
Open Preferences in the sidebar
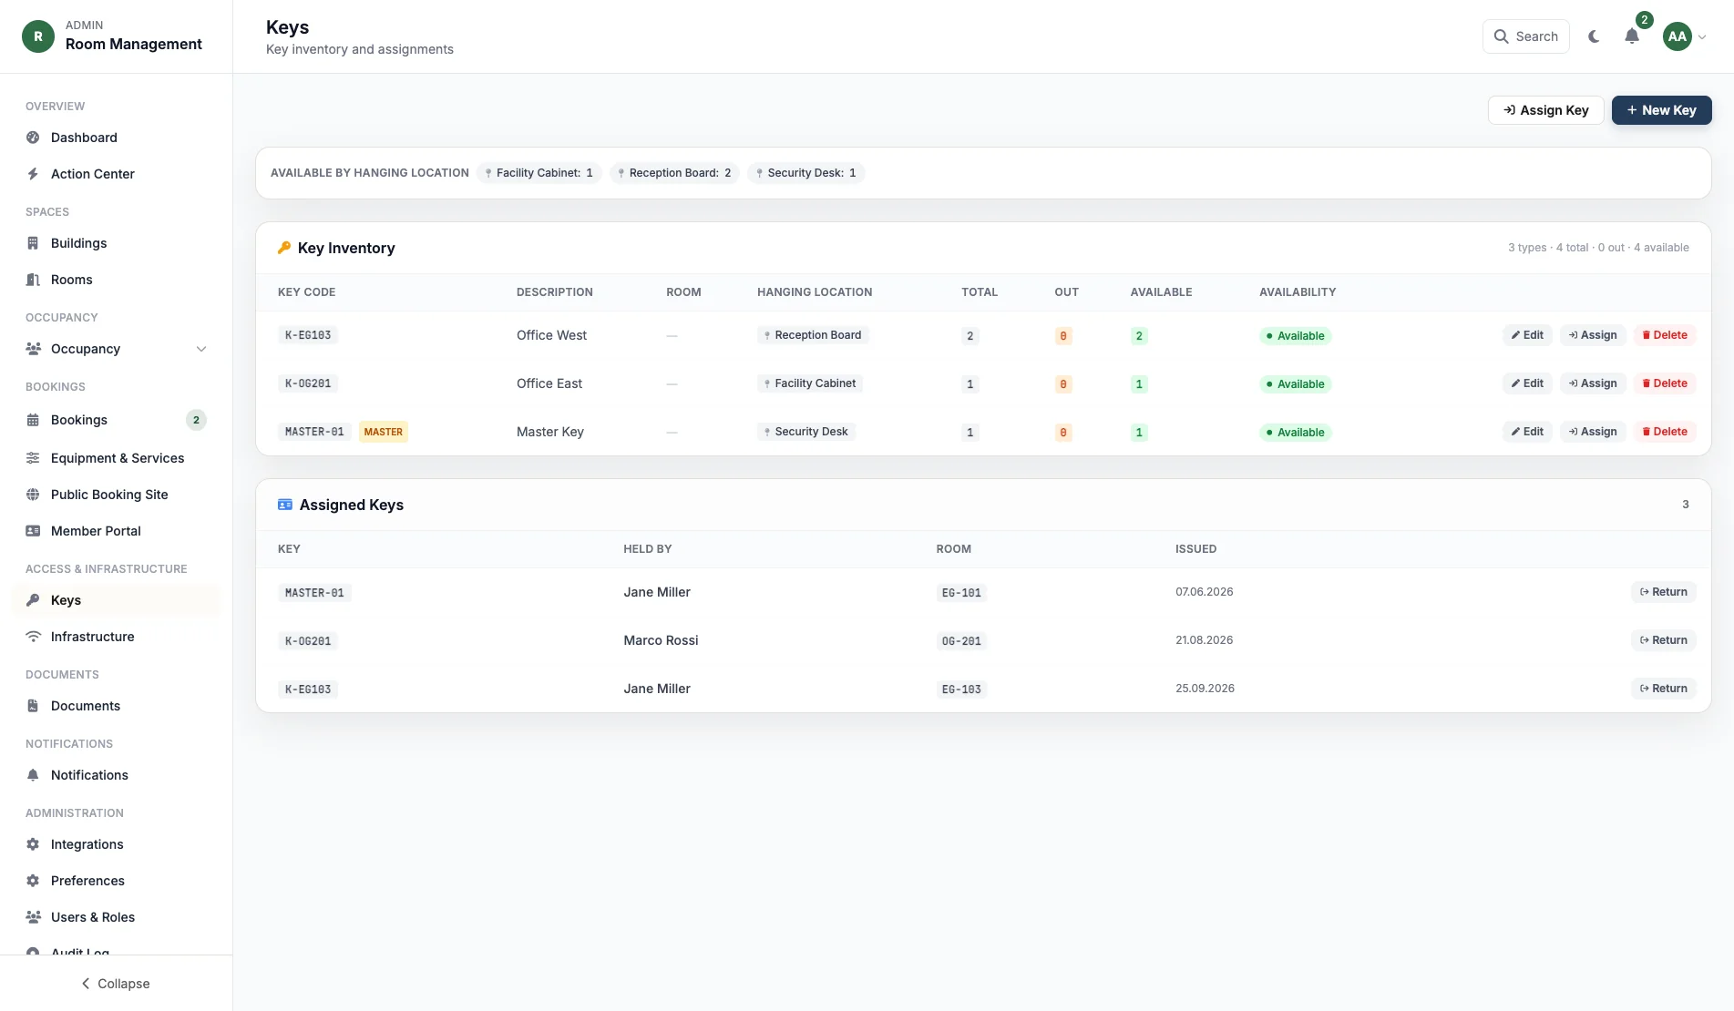coord(117,881)
